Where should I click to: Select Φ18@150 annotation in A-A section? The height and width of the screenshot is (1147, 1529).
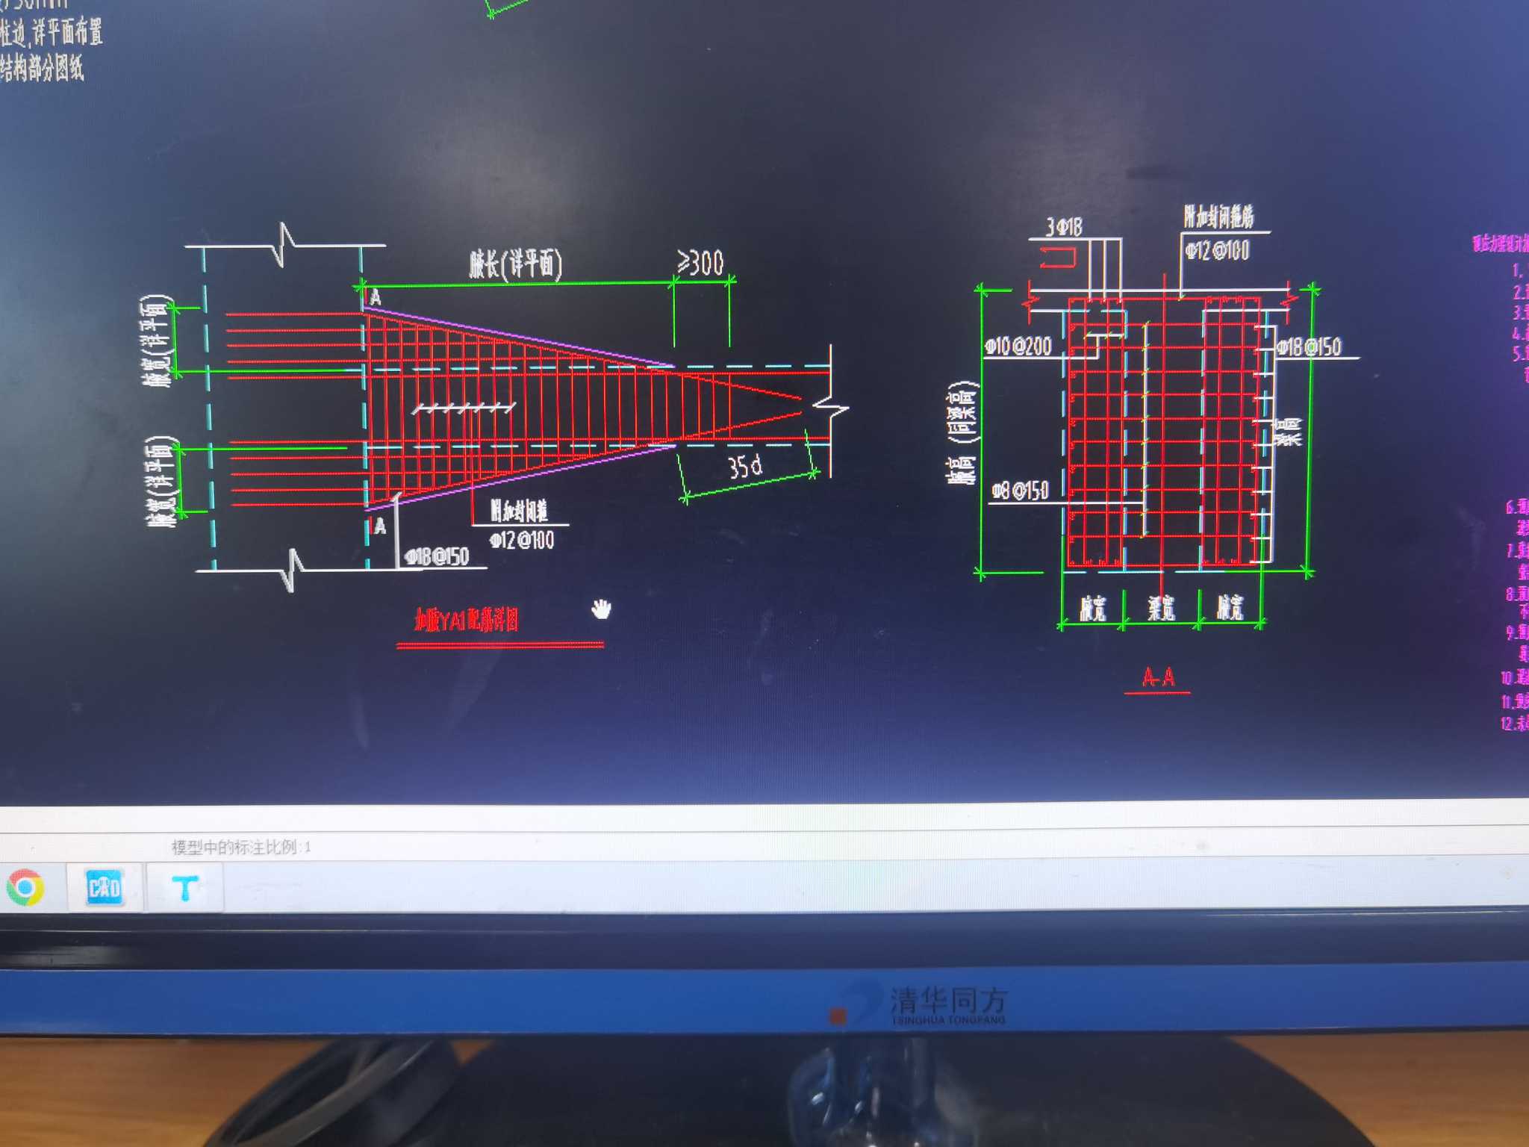click(1308, 346)
